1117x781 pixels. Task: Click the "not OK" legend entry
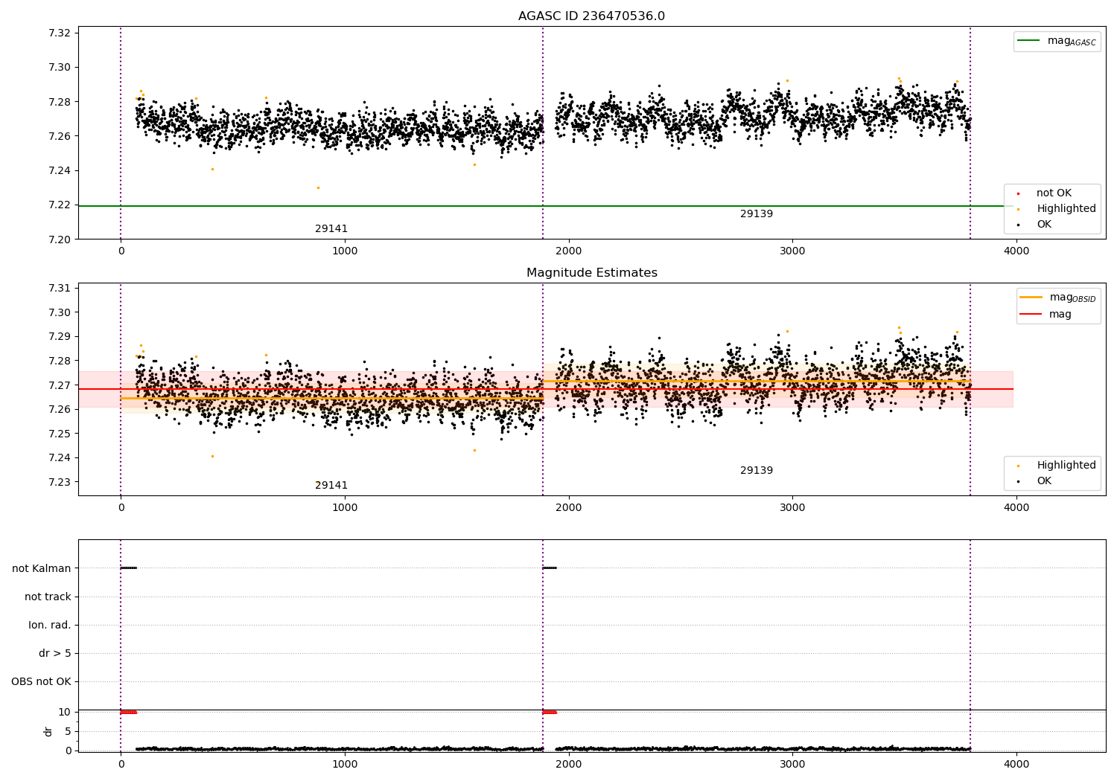[x=1053, y=193]
